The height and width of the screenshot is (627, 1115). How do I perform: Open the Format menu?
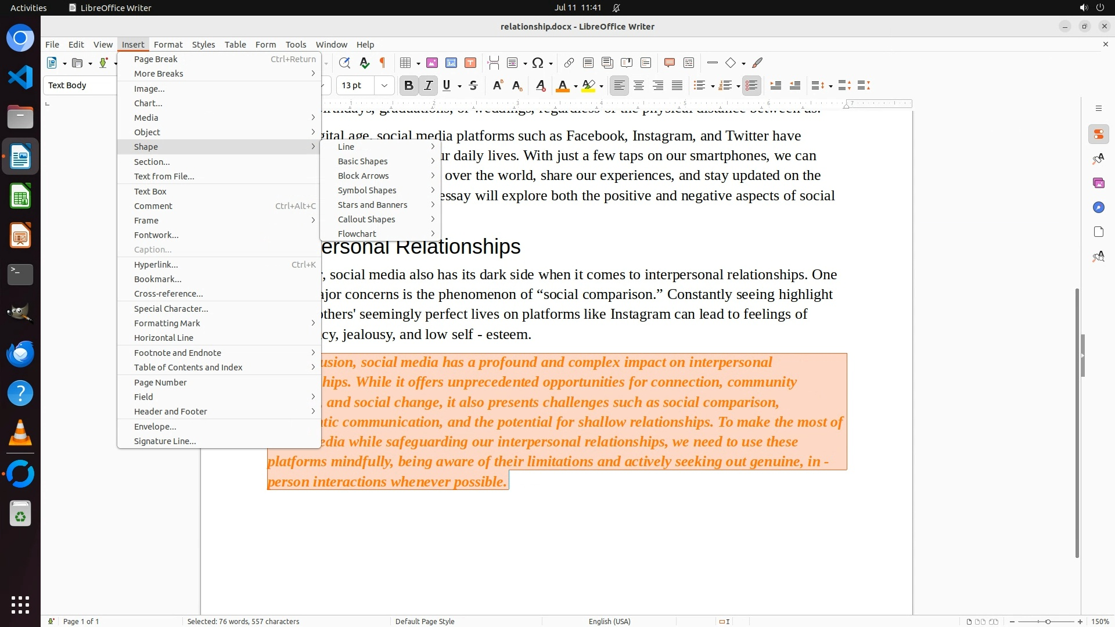pos(168,44)
